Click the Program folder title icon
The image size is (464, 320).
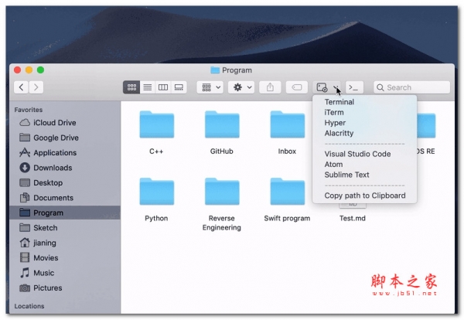click(215, 70)
